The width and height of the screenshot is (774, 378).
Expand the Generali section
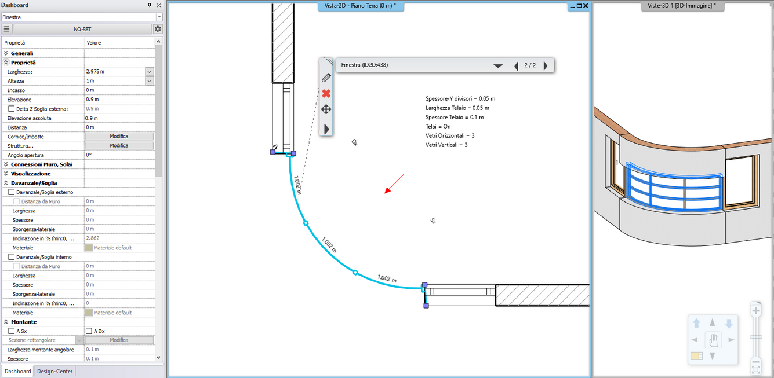pos(6,53)
